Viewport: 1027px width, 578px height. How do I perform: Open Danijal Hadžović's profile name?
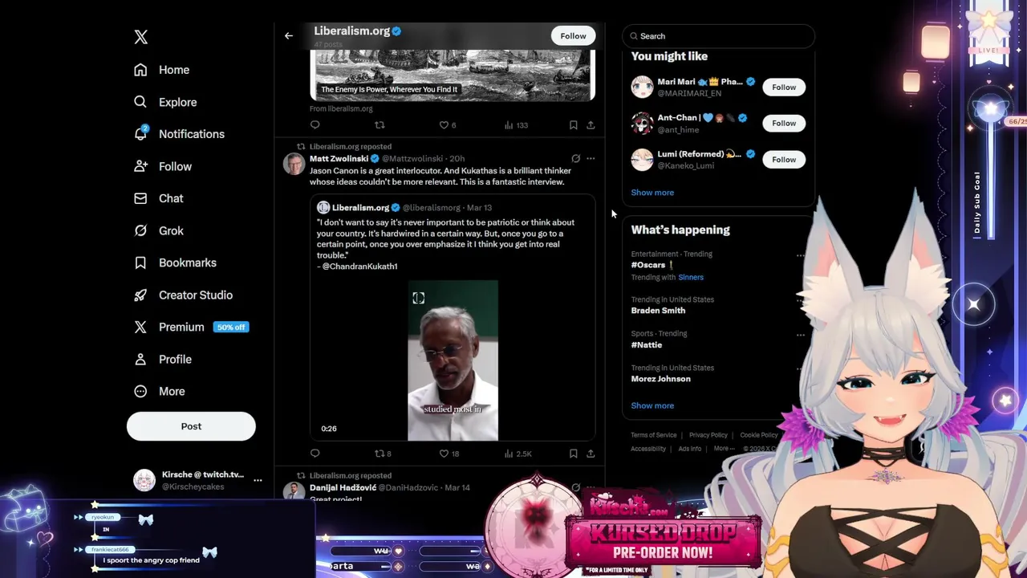tap(343, 487)
